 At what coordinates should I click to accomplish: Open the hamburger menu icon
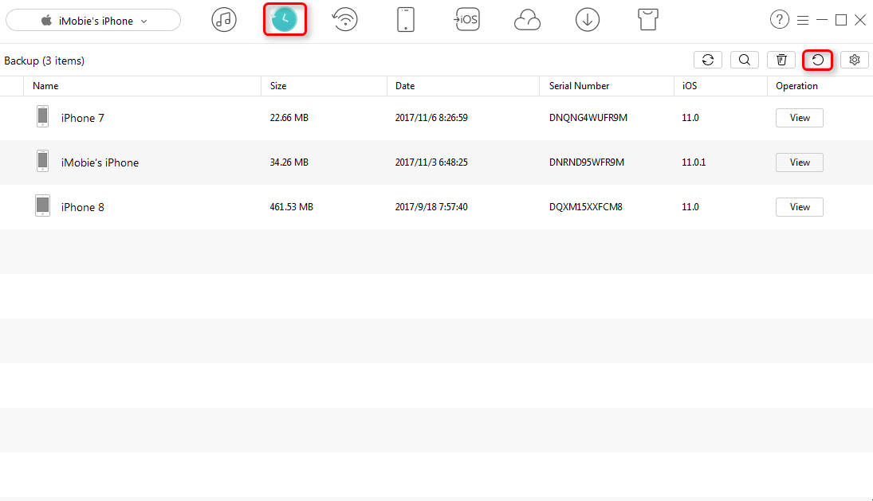coord(803,21)
